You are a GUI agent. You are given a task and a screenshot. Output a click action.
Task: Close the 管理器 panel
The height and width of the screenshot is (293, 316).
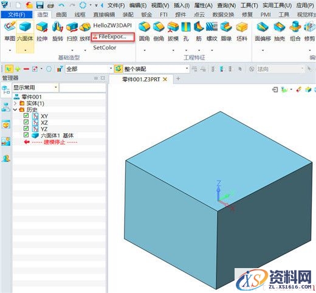[103, 78]
